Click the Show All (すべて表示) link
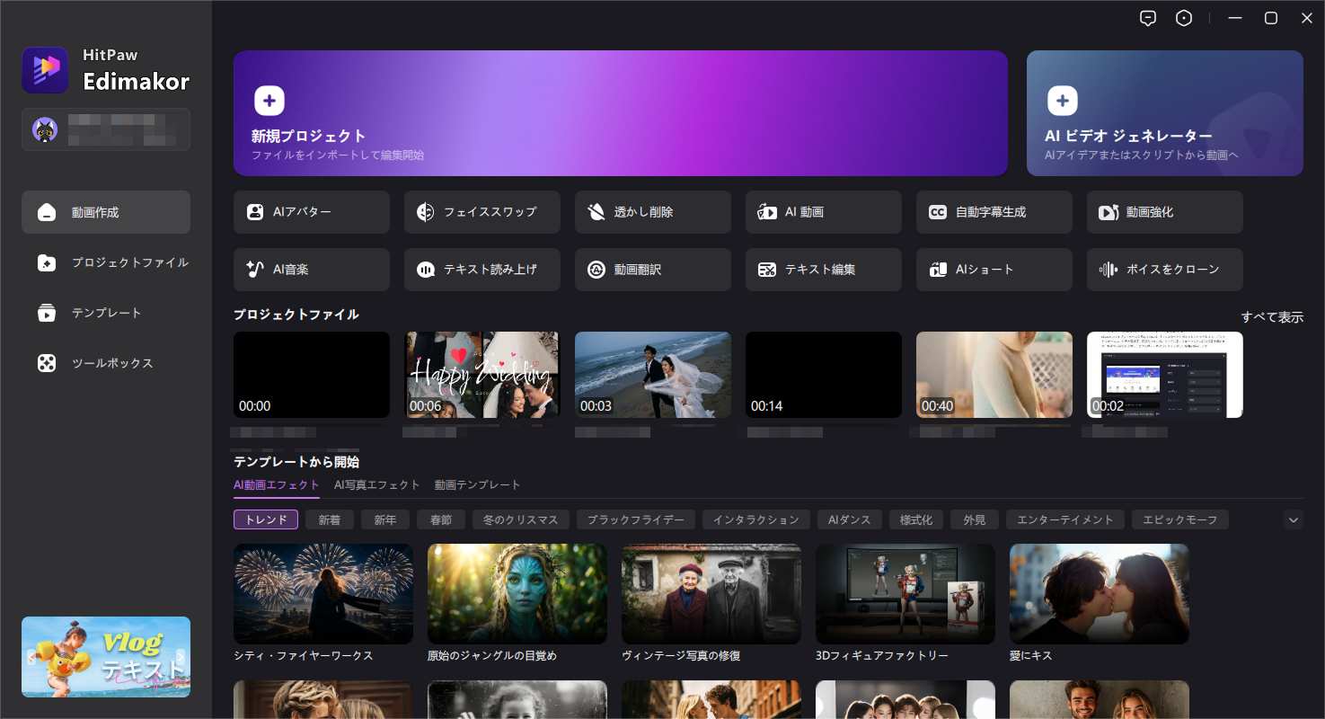The image size is (1325, 719). coord(1271,317)
